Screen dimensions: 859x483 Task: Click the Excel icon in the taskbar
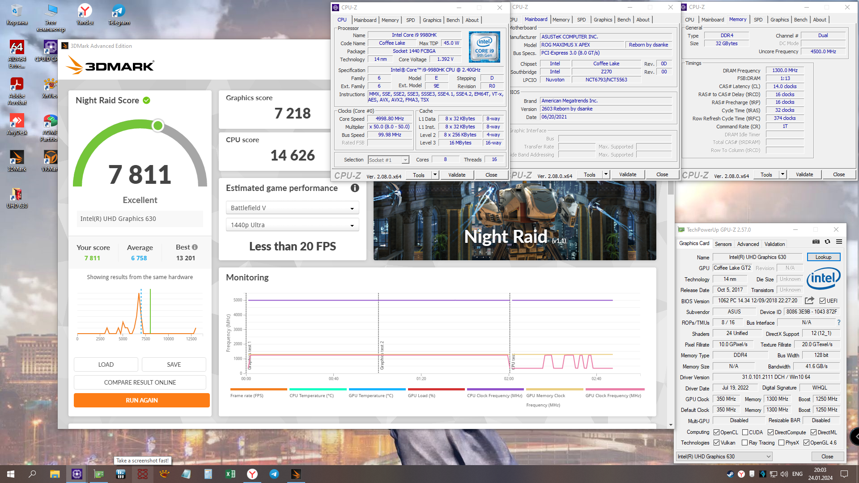(230, 474)
